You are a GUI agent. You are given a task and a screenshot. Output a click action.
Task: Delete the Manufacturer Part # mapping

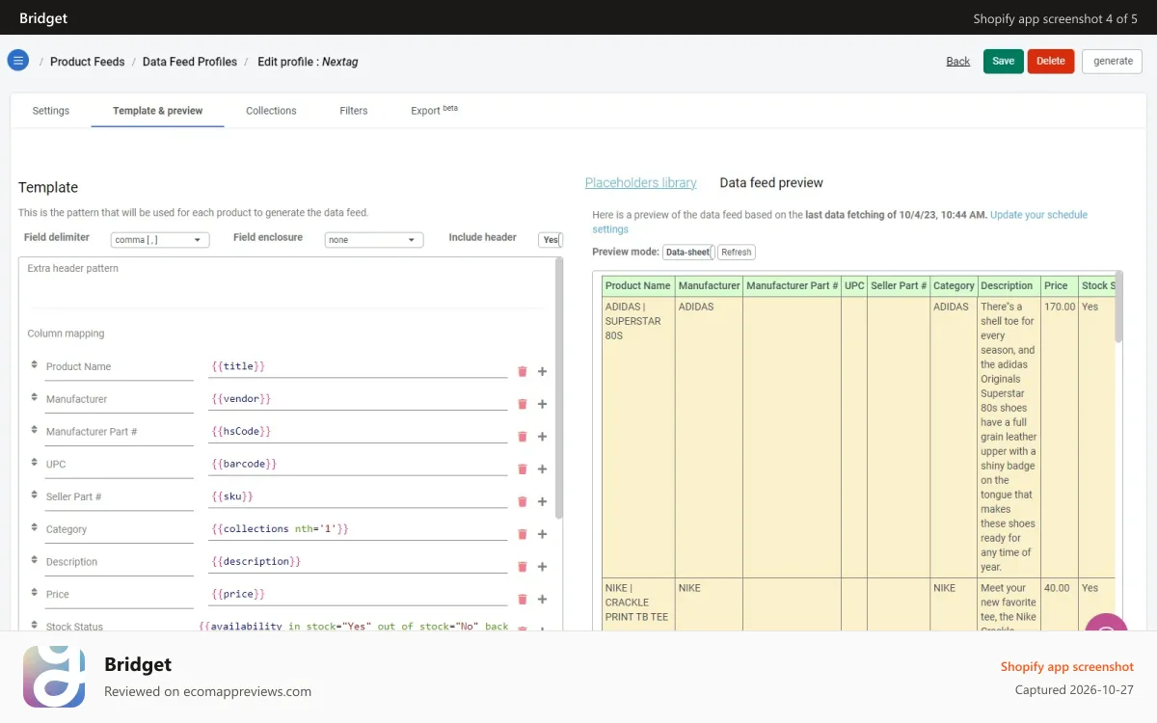(x=523, y=437)
